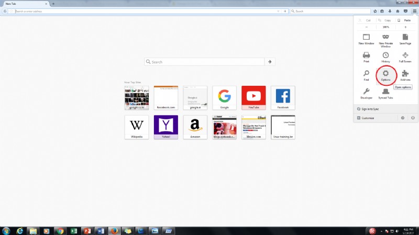
Task: Expand the address bar history dropdown
Action: (x=278, y=11)
